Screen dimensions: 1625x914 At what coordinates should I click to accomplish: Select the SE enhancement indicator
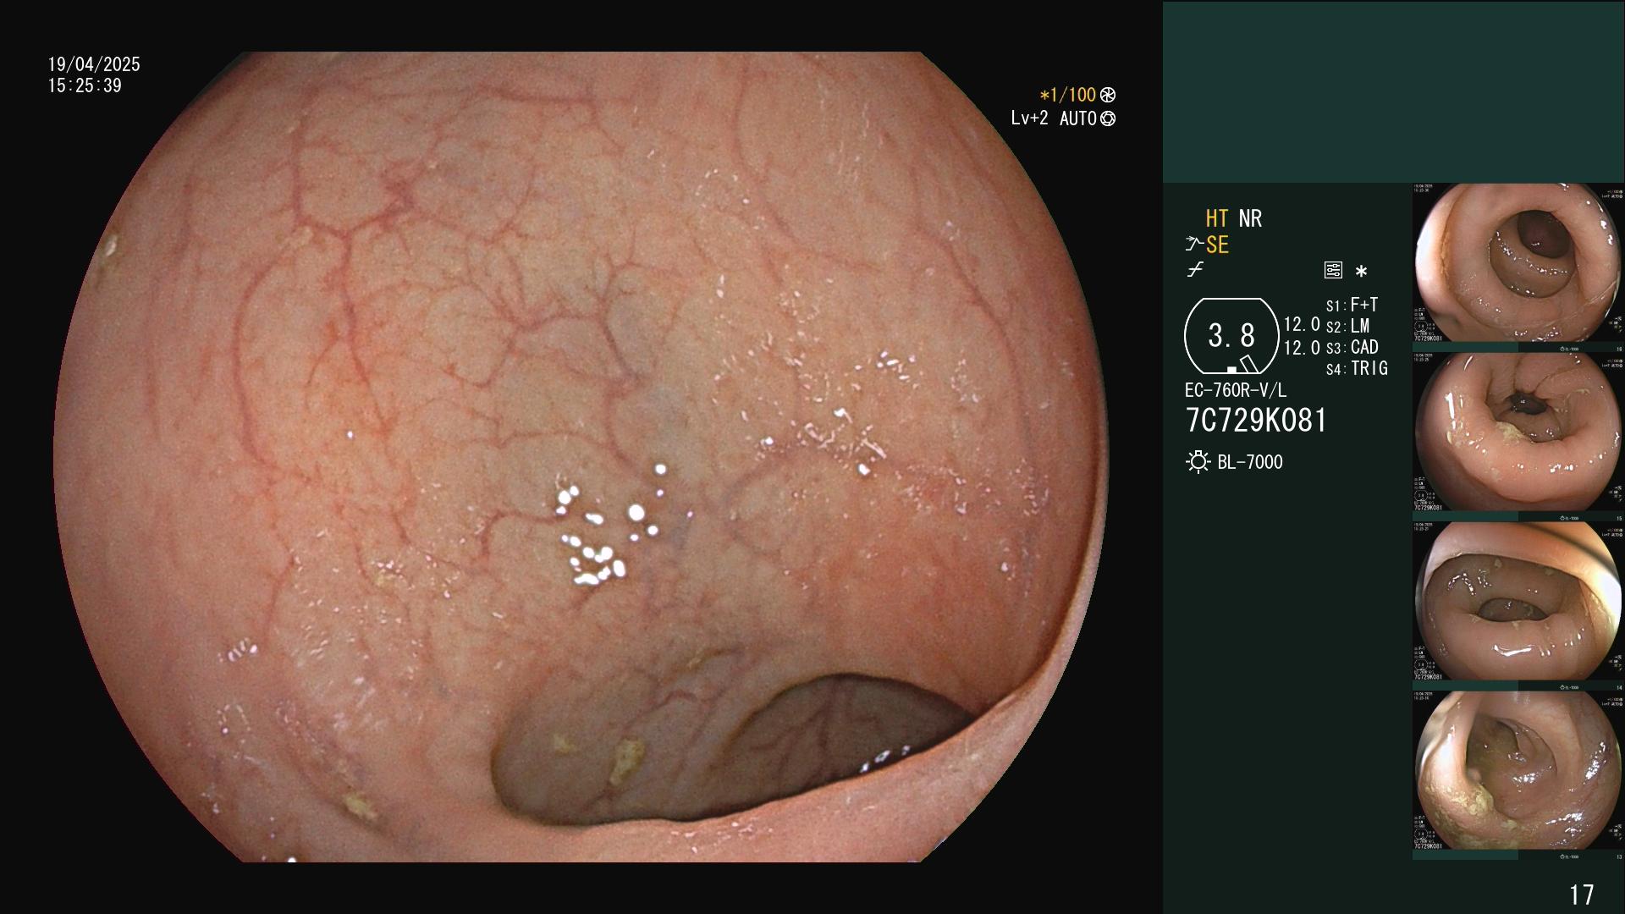(x=1217, y=245)
